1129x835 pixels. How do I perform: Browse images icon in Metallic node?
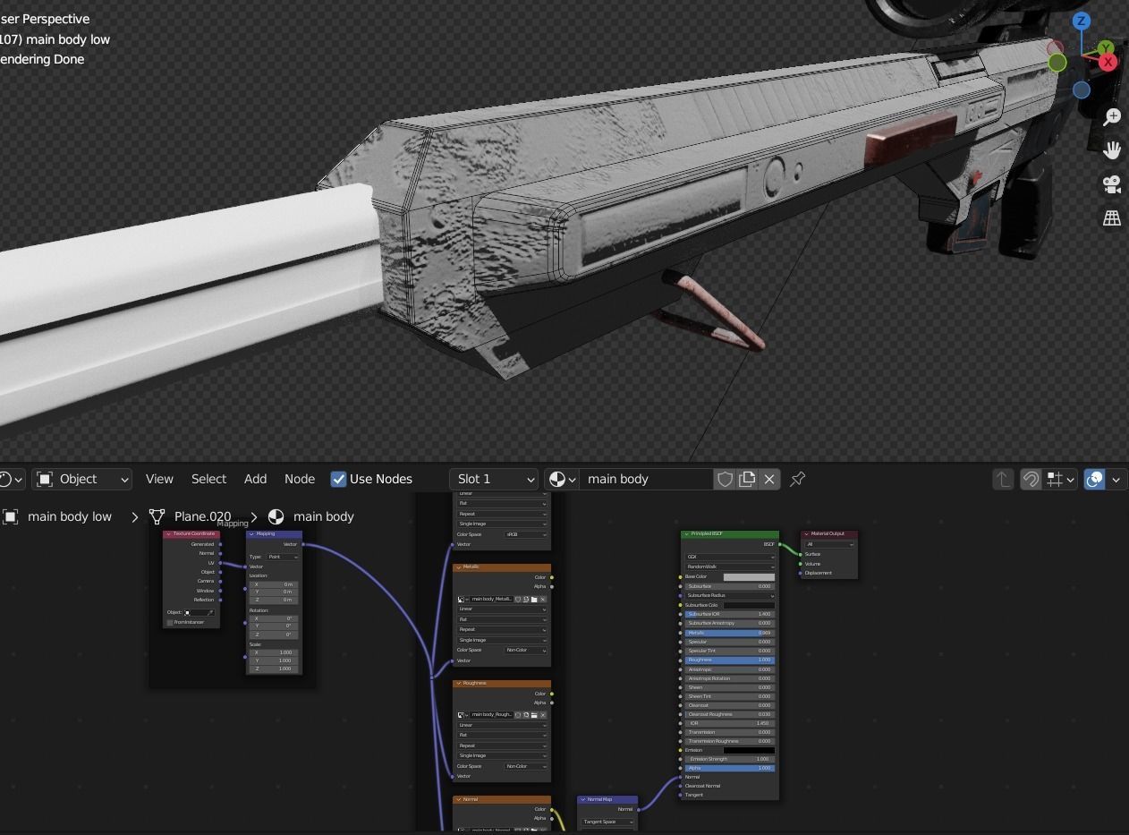coord(463,600)
